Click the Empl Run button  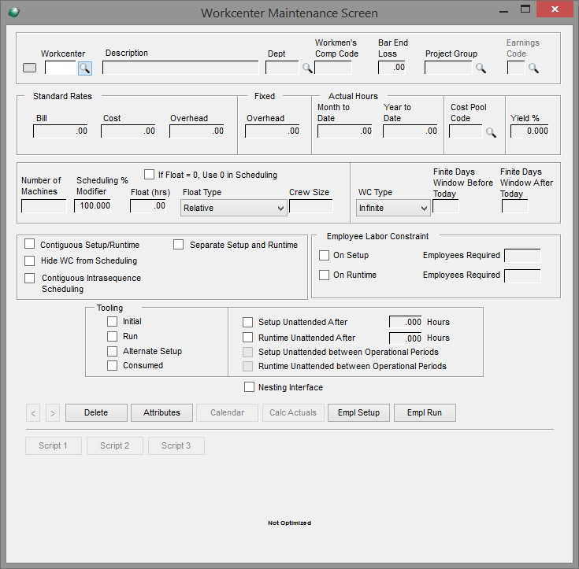coord(425,412)
